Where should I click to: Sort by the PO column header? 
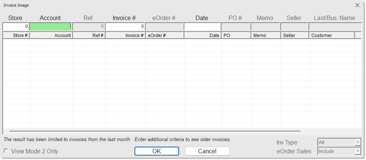pos(236,36)
